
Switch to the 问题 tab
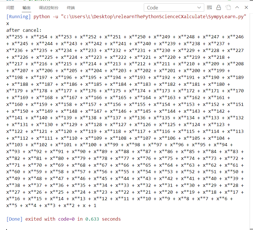coord(10,8)
